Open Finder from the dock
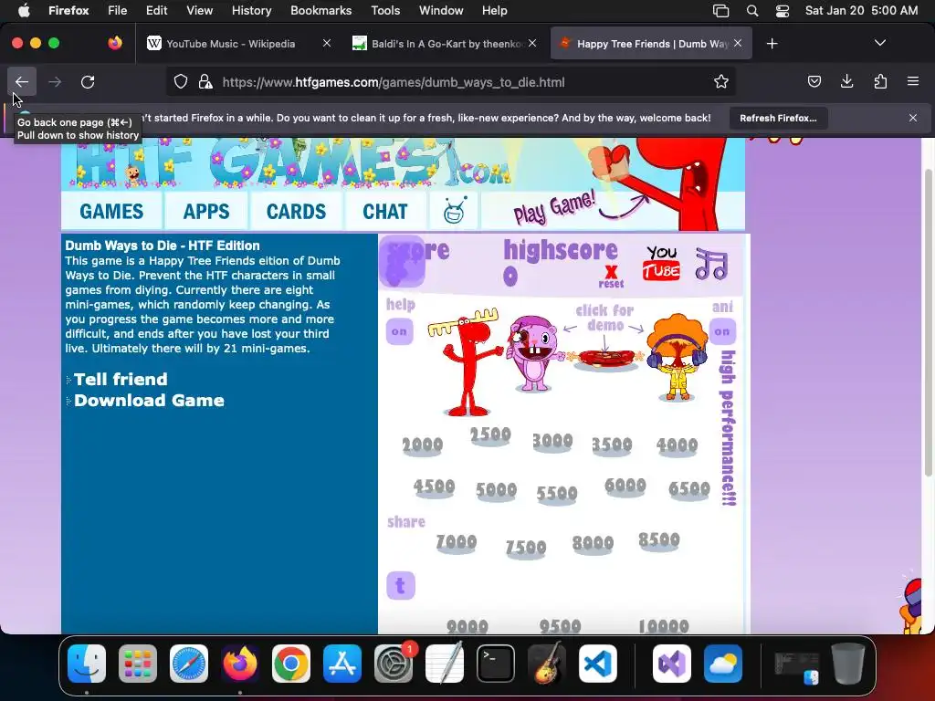 coord(87,664)
